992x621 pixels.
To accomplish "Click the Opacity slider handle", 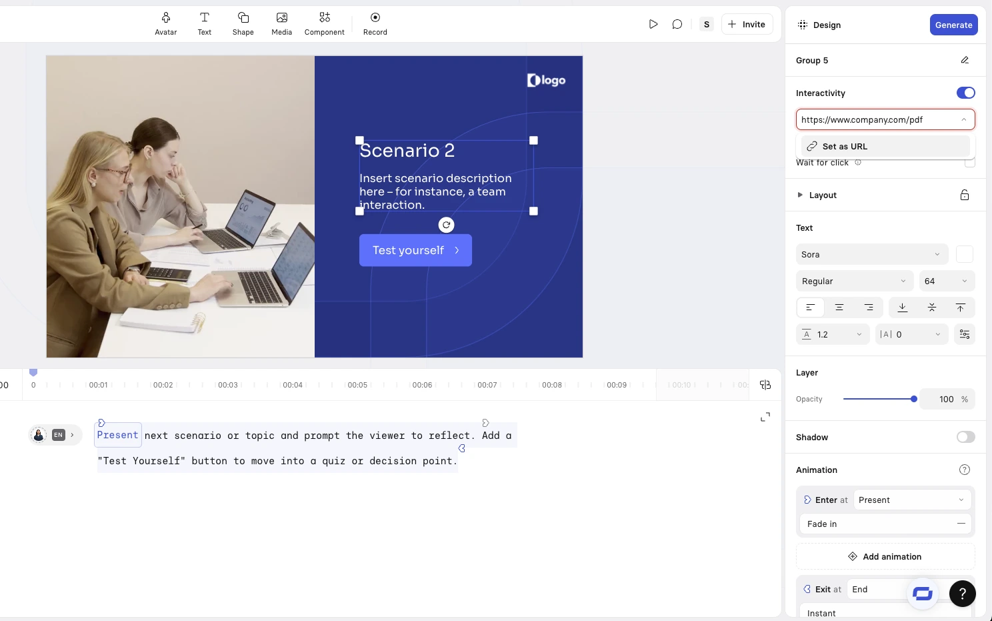I will (914, 399).
